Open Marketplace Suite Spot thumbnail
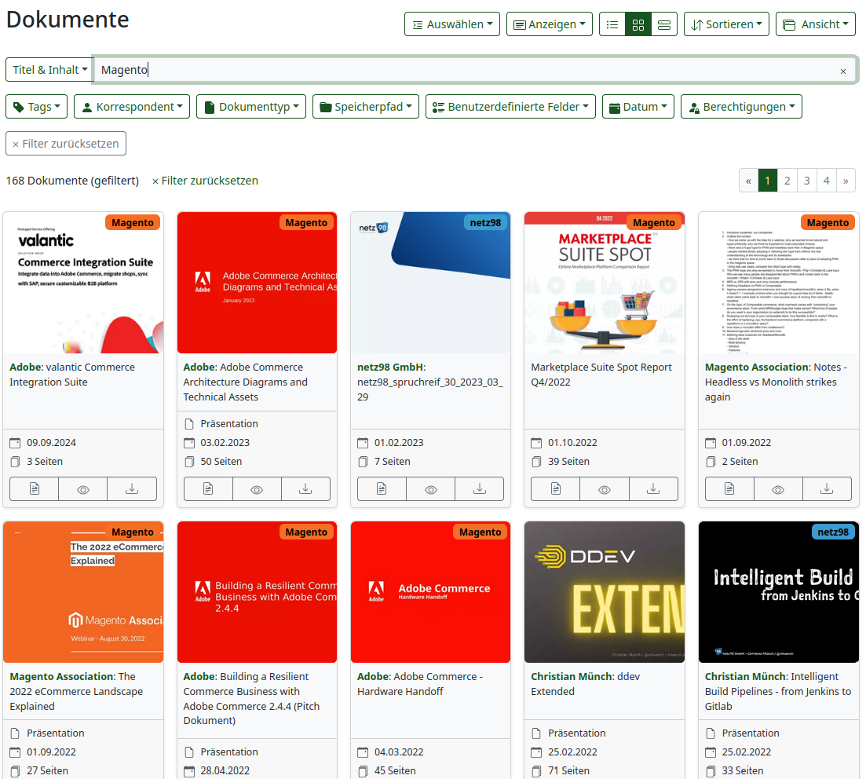This screenshot has height=779, width=866. [x=605, y=283]
